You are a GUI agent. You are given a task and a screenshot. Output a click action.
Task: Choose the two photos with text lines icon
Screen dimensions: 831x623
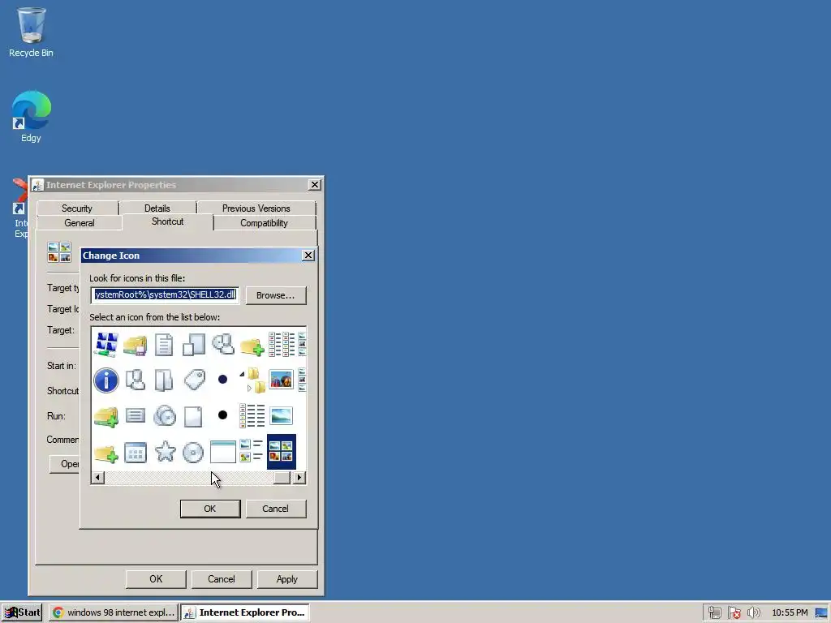tap(252, 451)
